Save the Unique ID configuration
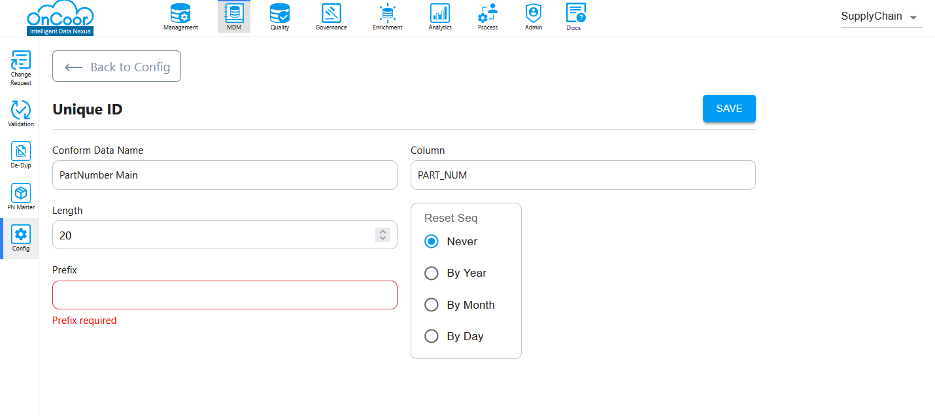Viewport: 935px width, 416px height. tap(729, 109)
